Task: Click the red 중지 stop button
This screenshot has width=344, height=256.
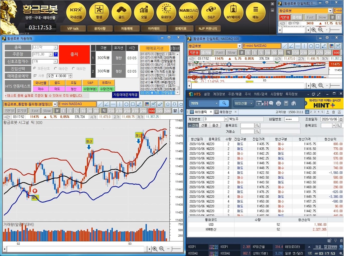Action: [74, 54]
